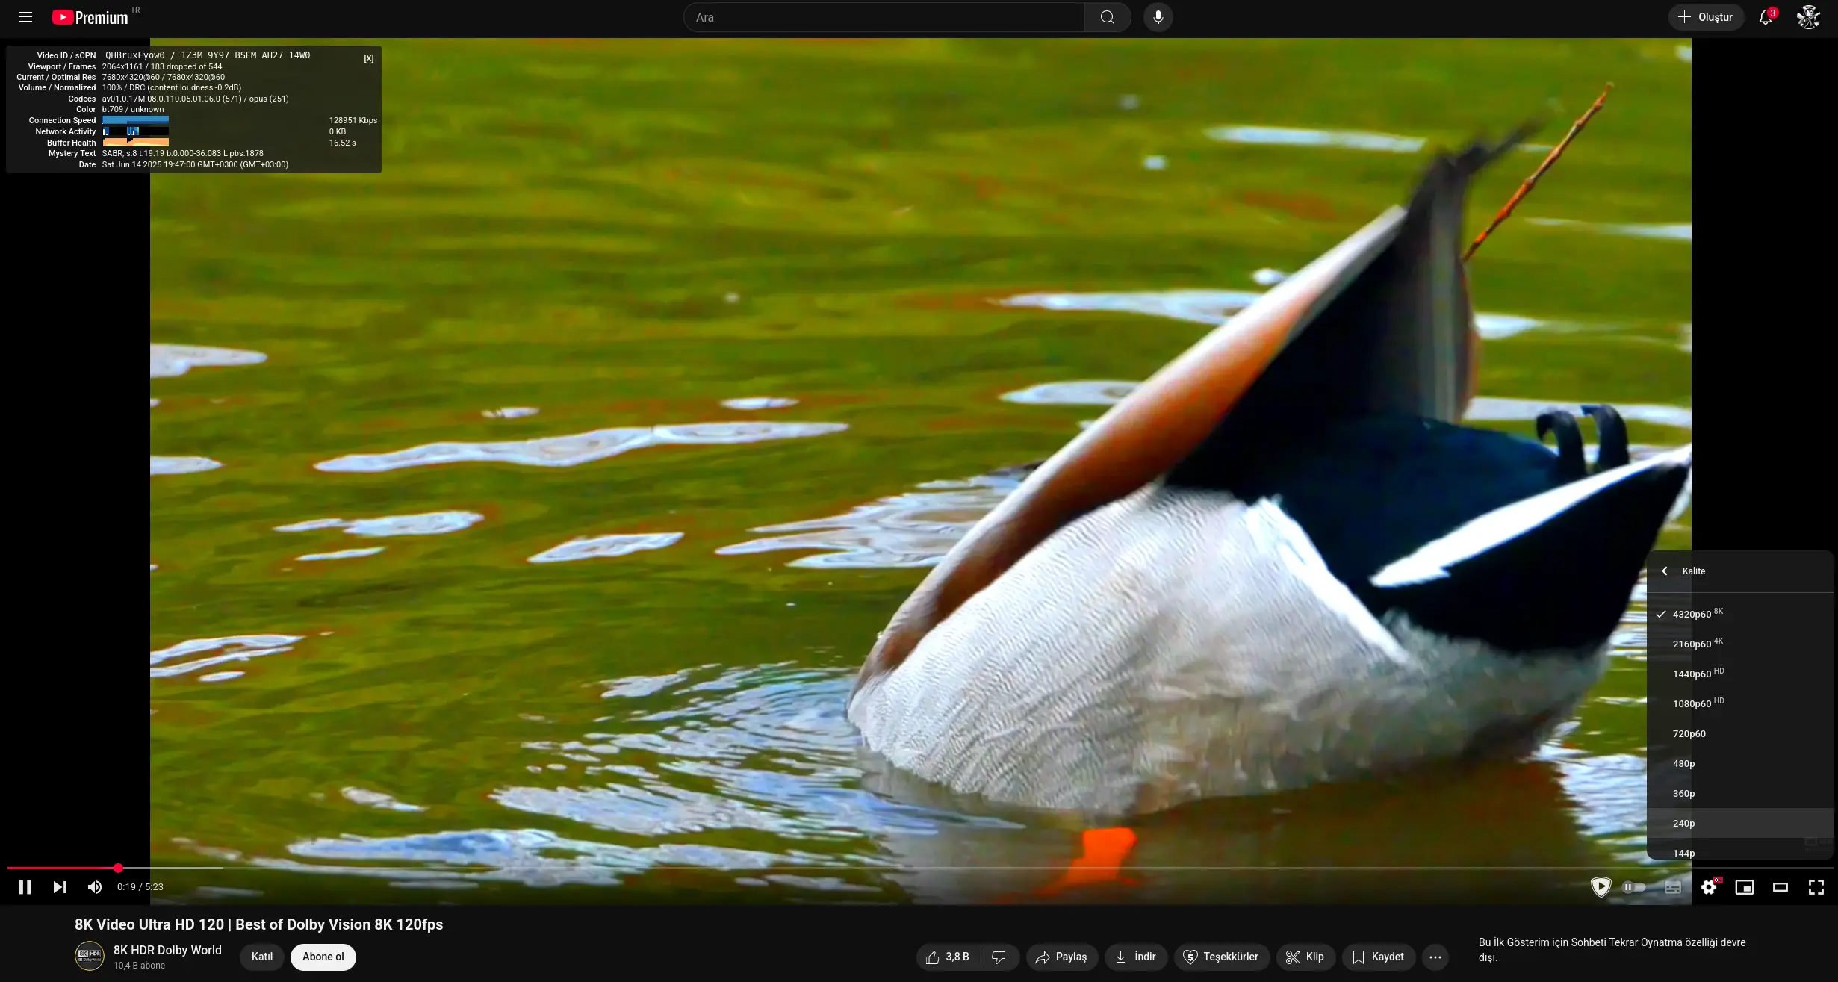
Task: Select 480p quality
Action: (x=1740, y=763)
